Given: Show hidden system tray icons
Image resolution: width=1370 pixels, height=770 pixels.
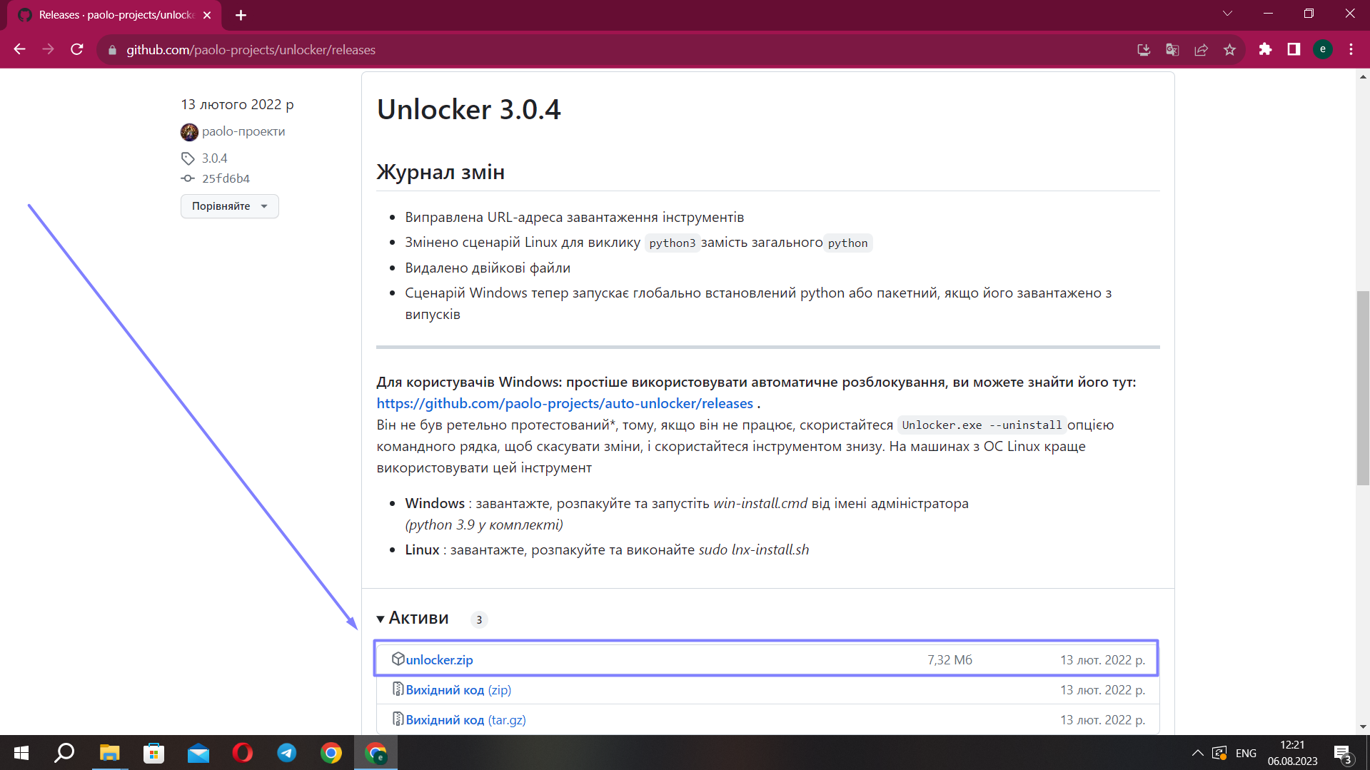Looking at the screenshot, I should pos(1197,753).
